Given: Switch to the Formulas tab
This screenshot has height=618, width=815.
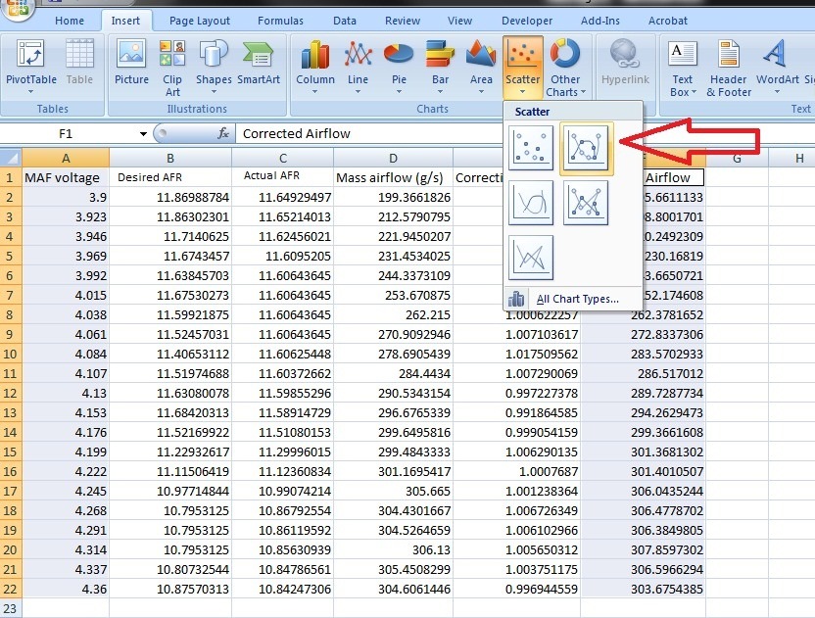Looking at the screenshot, I should (x=280, y=21).
